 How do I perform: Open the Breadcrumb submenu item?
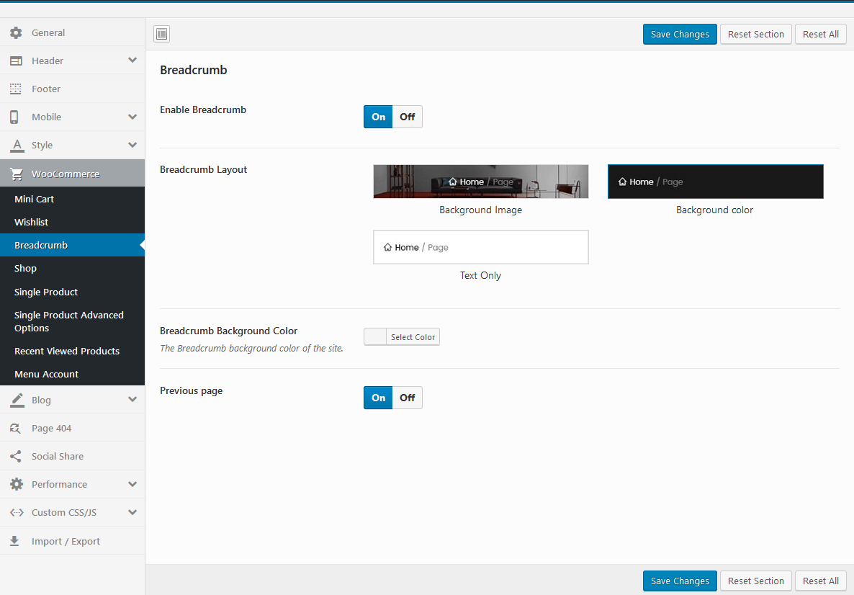pos(73,245)
